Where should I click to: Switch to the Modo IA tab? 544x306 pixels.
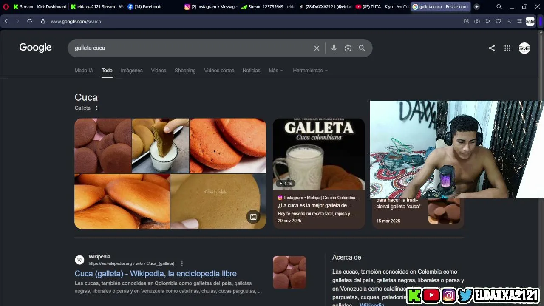pos(84,71)
